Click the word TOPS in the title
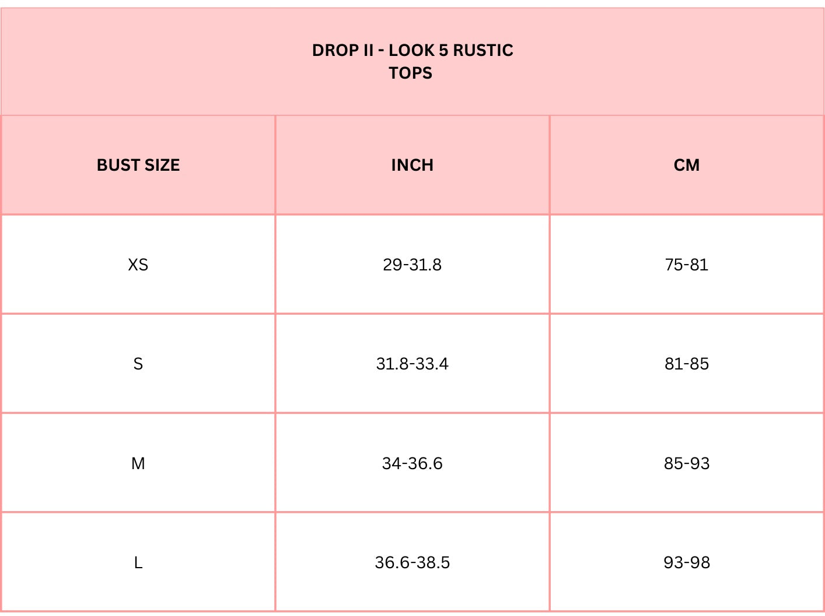 [x=411, y=73]
